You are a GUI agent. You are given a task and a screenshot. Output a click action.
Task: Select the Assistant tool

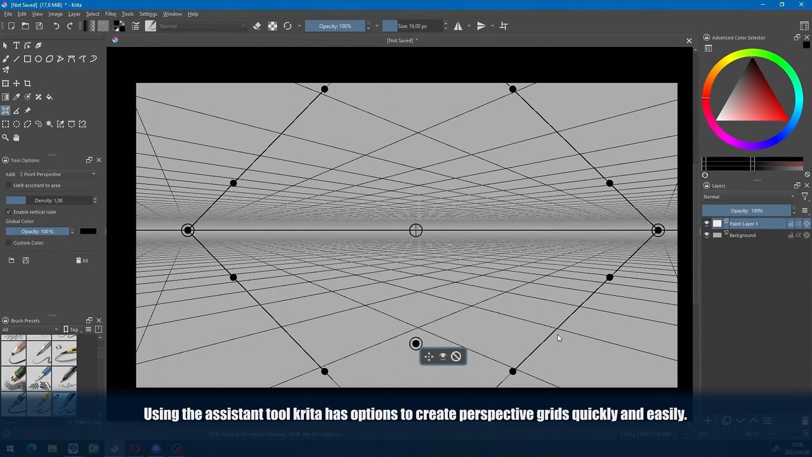pyautogui.click(x=6, y=110)
